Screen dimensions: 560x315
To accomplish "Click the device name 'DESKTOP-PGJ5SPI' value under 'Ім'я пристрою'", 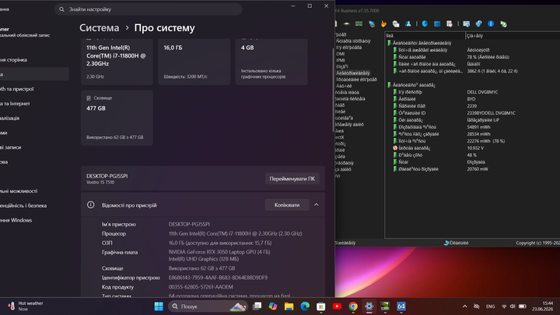I will 189,224.
